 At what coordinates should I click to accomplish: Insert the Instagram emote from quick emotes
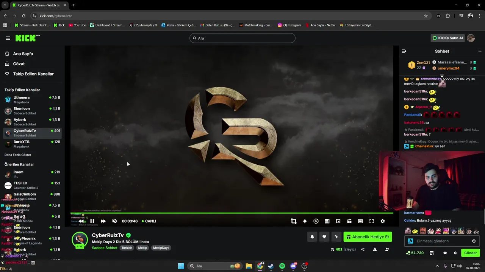[x=446, y=231]
